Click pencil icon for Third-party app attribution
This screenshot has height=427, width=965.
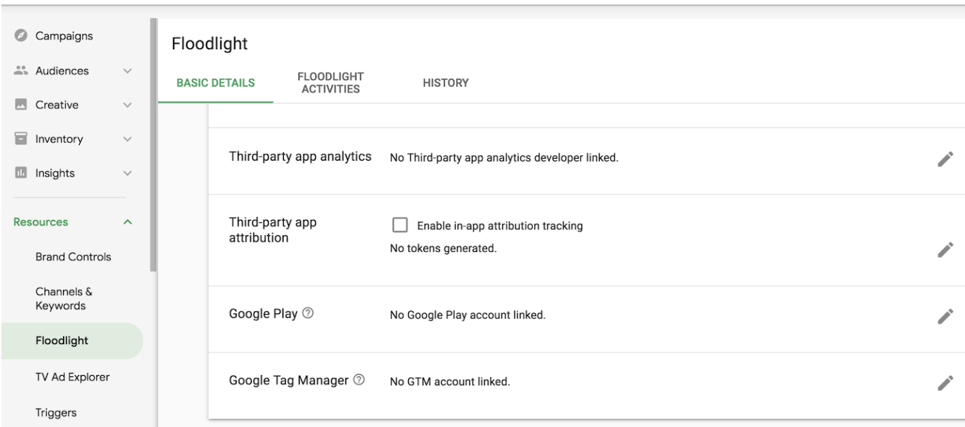(x=944, y=250)
